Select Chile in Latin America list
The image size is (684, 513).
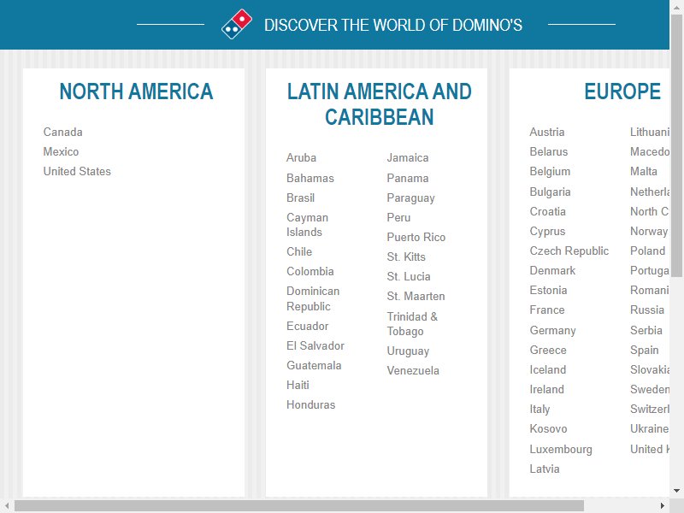299,251
